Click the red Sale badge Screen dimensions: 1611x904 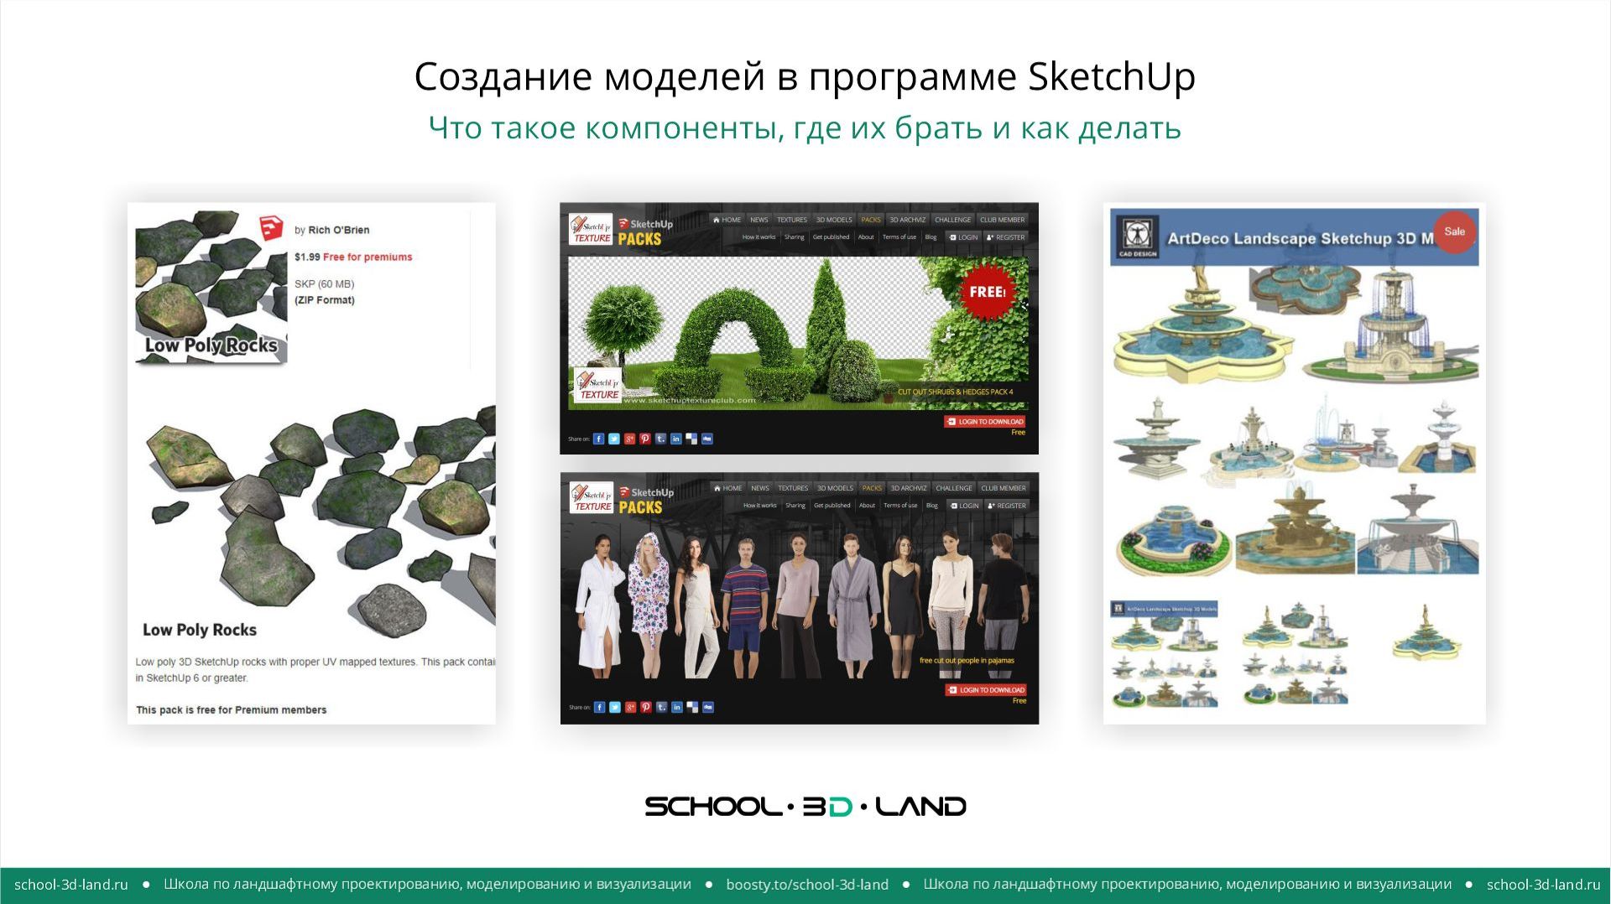(1454, 231)
